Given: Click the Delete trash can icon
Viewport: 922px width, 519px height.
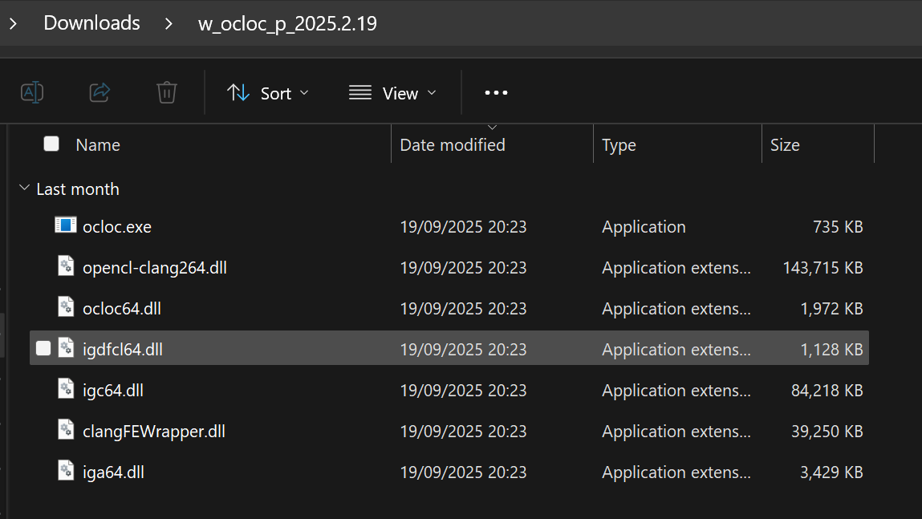Looking at the screenshot, I should click(166, 92).
